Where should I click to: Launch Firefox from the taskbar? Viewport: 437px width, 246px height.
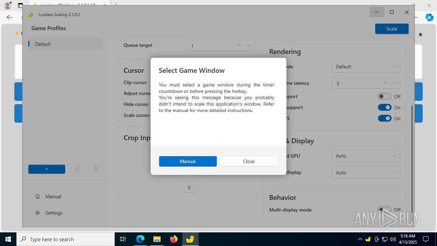[x=174, y=239]
